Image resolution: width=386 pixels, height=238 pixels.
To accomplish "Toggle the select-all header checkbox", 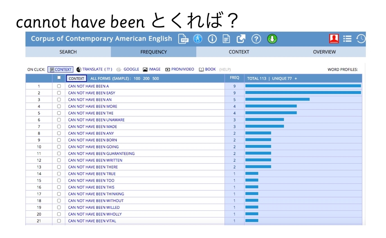I will coord(59,77).
